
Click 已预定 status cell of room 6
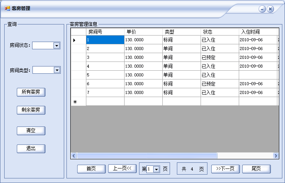[220, 84]
